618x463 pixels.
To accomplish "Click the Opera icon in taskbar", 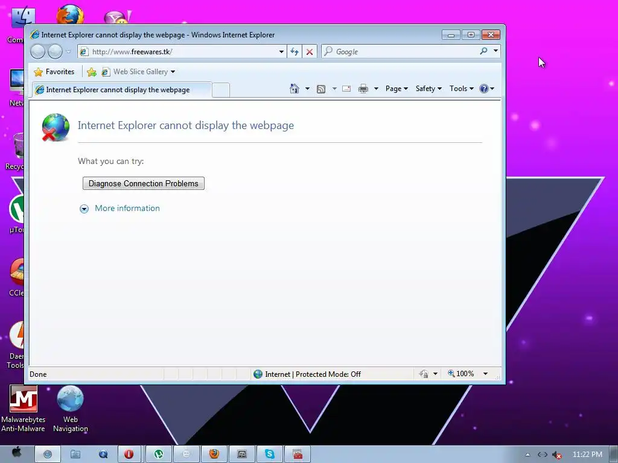I will click(129, 455).
